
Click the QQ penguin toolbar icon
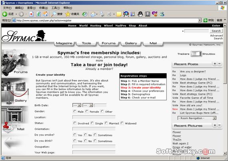[140, 14]
